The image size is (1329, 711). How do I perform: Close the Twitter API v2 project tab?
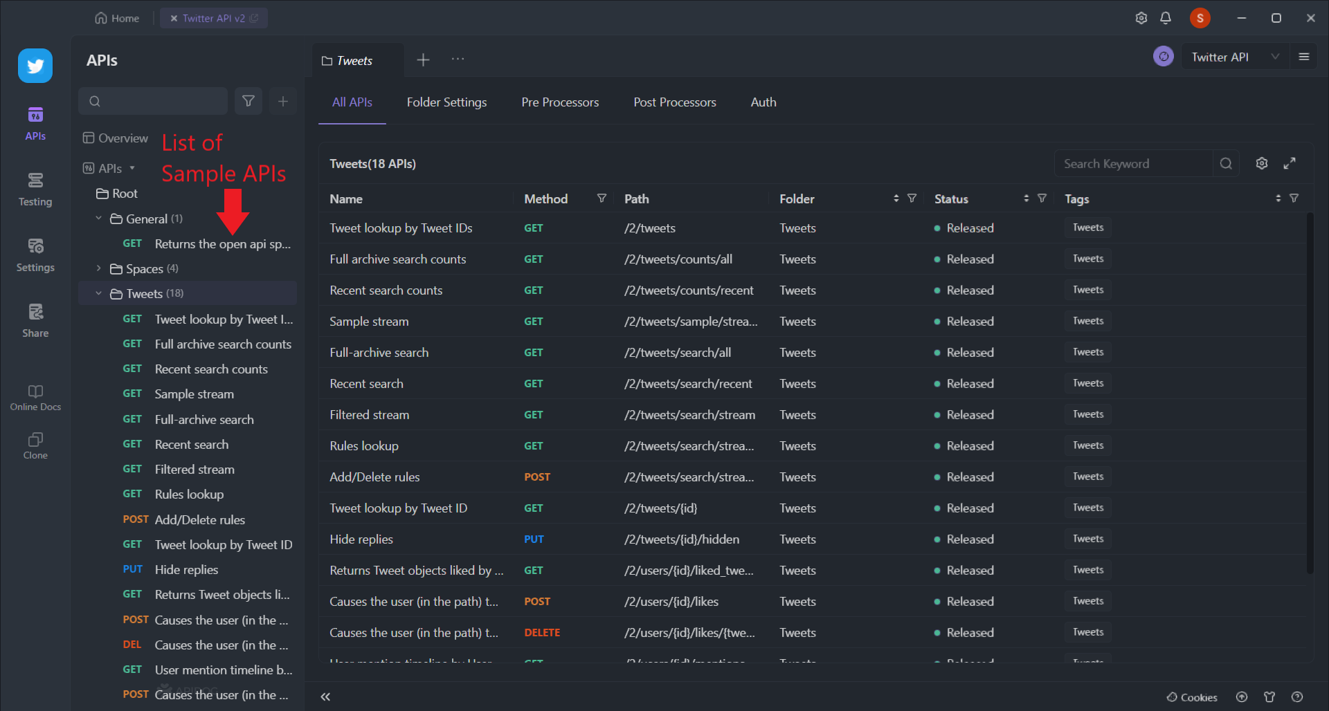click(174, 19)
